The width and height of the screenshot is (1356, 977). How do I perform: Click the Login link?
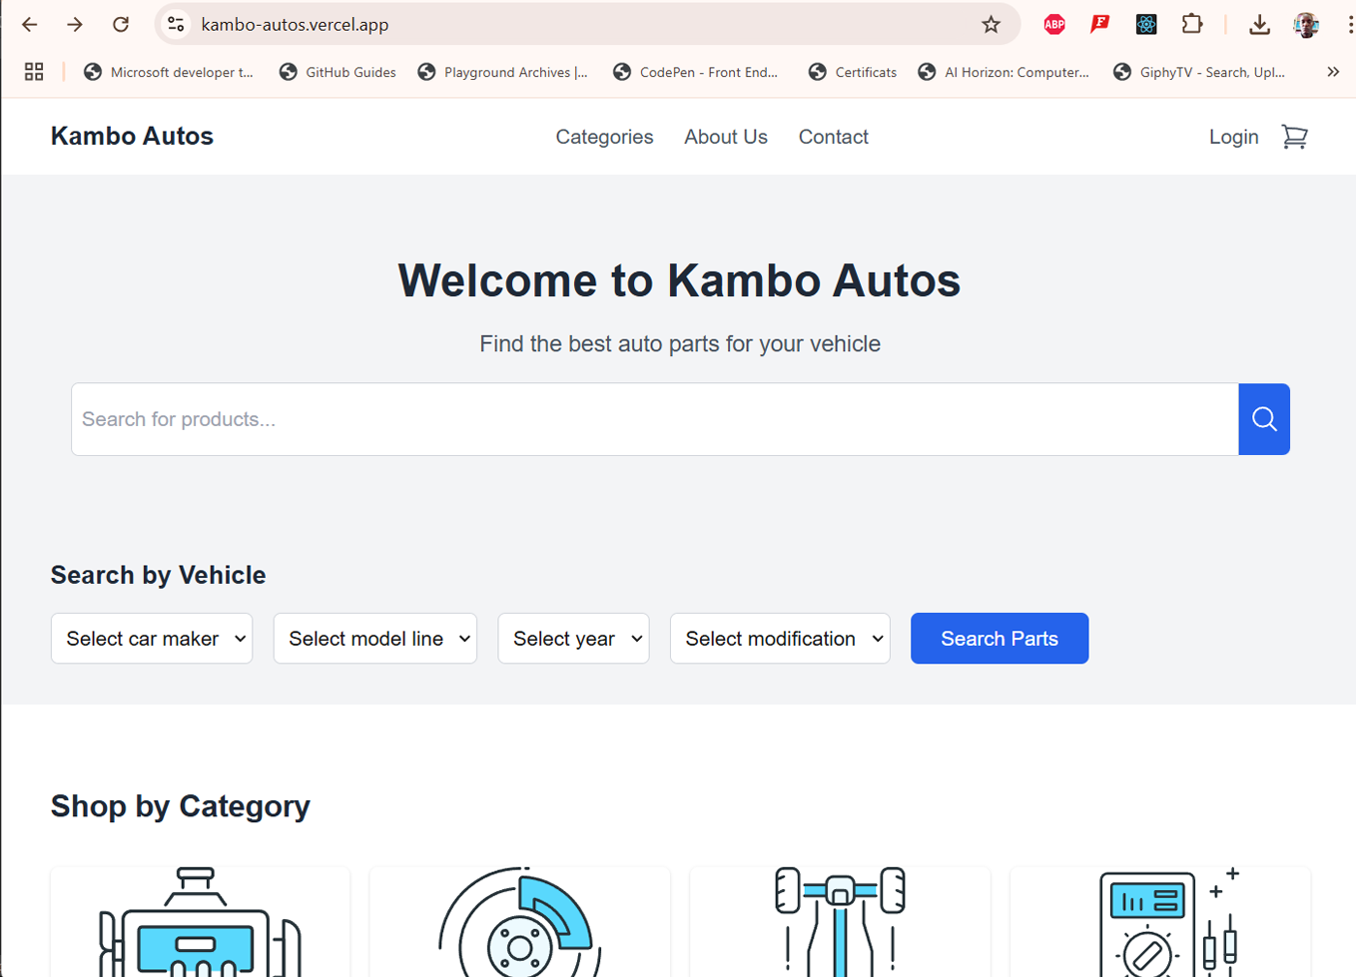tap(1233, 137)
